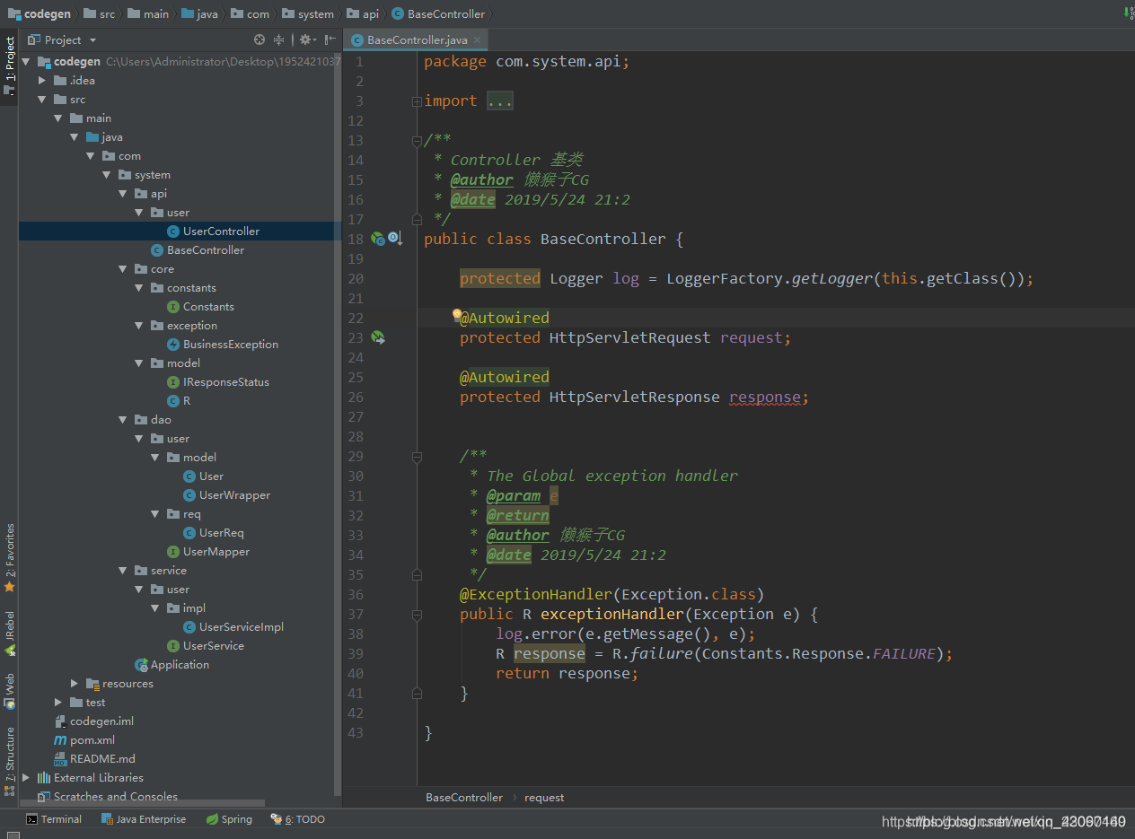Open the Project panel settings gear

coord(305,39)
